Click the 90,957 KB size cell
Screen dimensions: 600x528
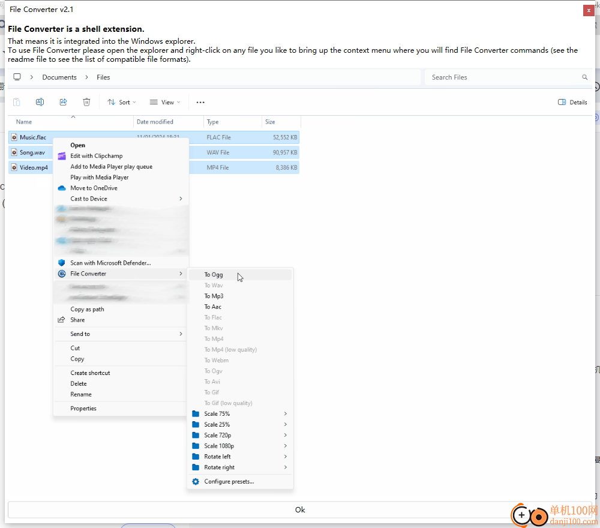(x=284, y=152)
